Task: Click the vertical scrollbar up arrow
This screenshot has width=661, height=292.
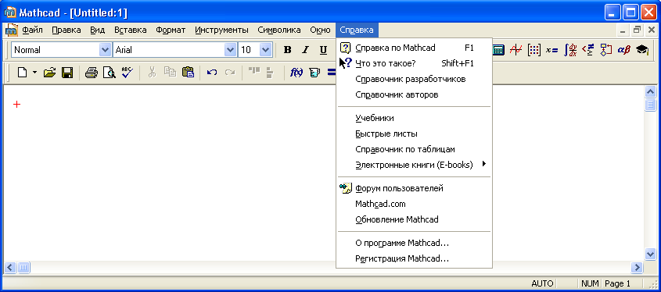Action: (651, 91)
